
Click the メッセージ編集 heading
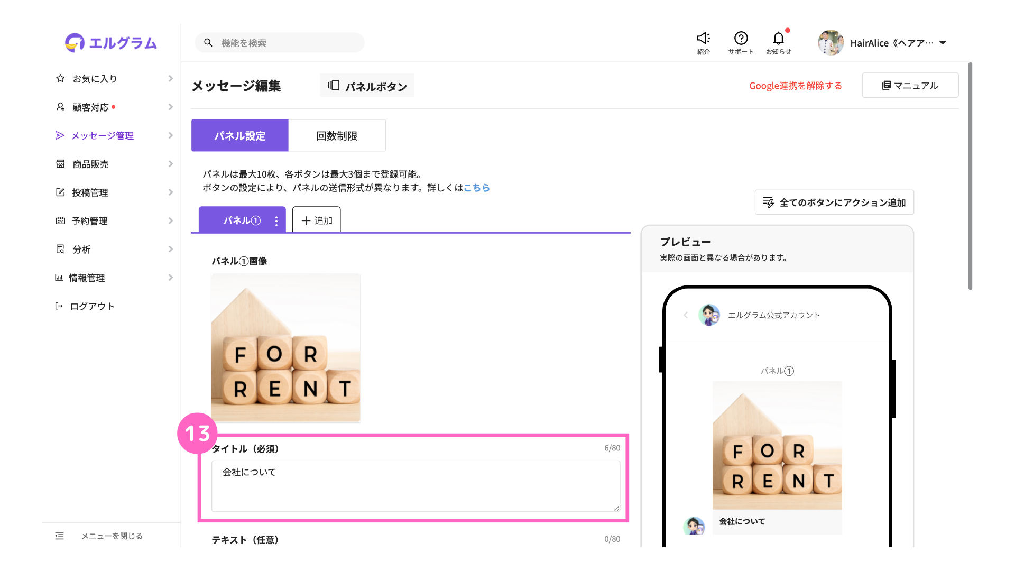[236, 86]
